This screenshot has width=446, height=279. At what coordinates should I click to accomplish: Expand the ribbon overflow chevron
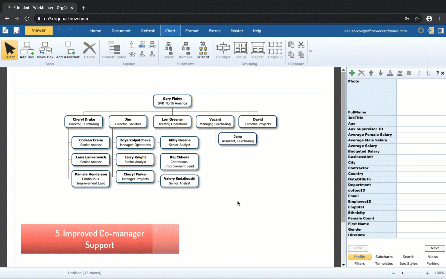click(x=310, y=51)
